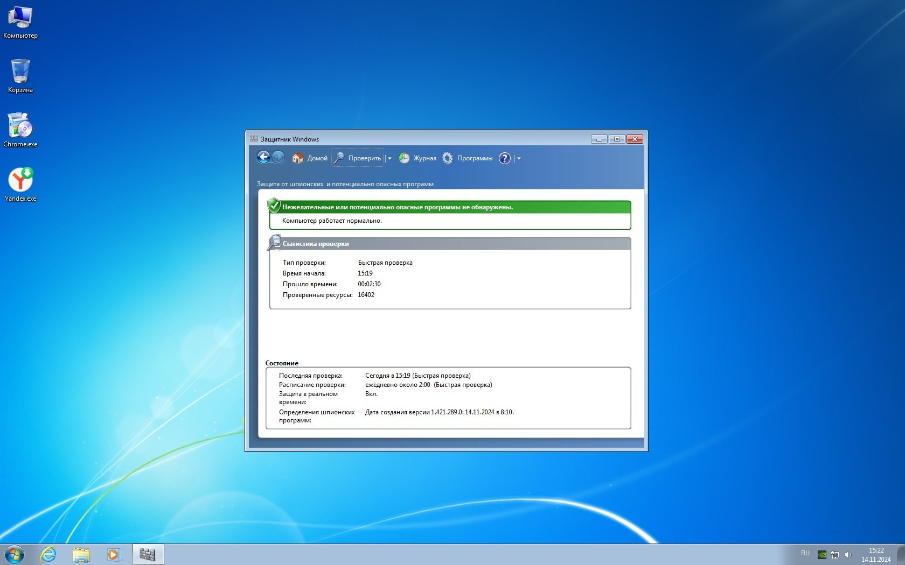Start a scan with the magnifier icon
Screen dimensions: 905x565
[x=339, y=158]
